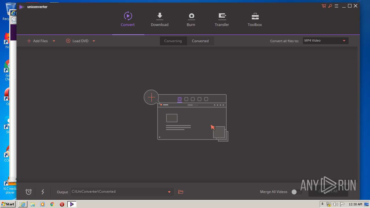Image resolution: width=370 pixels, height=208 pixels.
Task: Click the volume speaker tray icon
Action: pyautogui.click(x=336, y=204)
